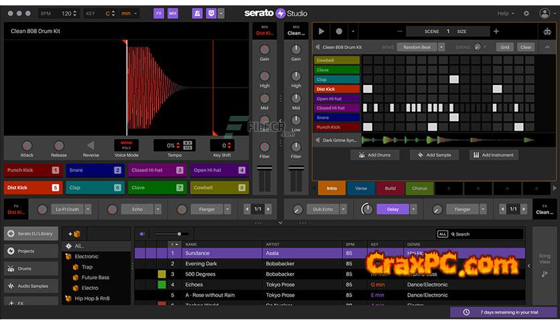Open the min key scale dropdown

[x=136, y=13]
